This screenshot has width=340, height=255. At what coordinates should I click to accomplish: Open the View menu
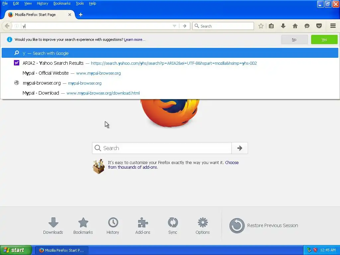28,3
